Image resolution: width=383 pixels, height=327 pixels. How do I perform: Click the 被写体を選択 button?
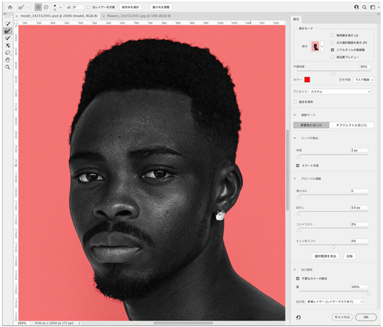pyautogui.click(x=130, y=7)
